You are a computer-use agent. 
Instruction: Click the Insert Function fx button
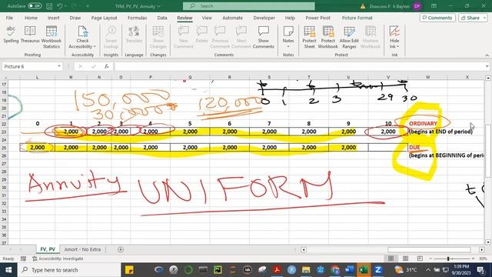[107, 66]
